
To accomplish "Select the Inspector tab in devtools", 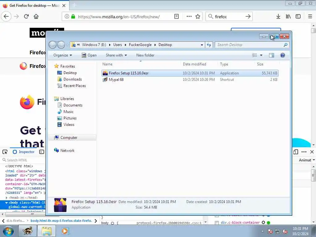I will (23, 152).
